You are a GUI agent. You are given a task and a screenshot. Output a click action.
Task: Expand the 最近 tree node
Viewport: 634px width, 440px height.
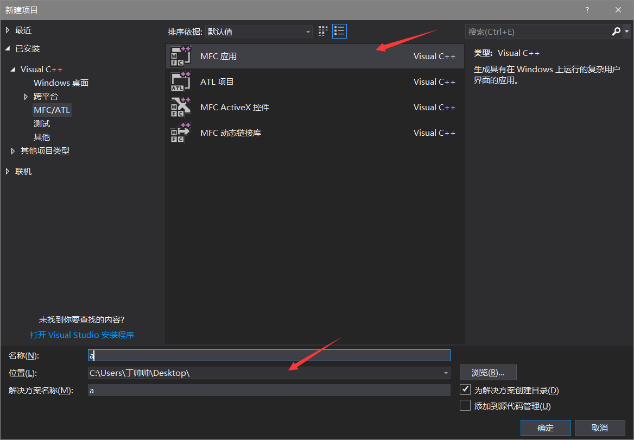click(8, 30)
